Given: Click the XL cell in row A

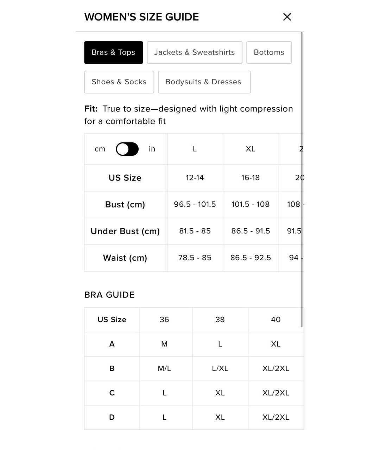Looking at the screenshot, I should [x=275, y=344].
